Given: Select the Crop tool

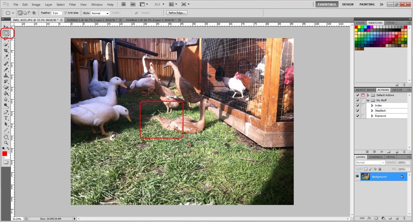Looking at the screenshot, I should click(6, 51).
